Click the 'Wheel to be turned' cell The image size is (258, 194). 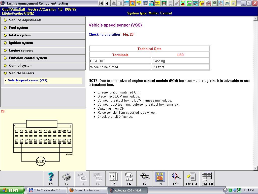(120, 67)
